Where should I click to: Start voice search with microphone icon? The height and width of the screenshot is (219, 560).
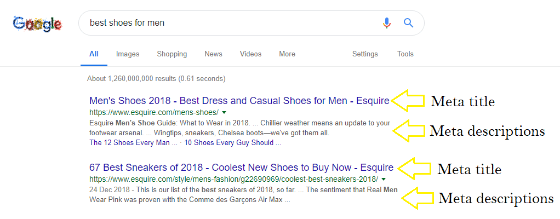pos(387,23)
